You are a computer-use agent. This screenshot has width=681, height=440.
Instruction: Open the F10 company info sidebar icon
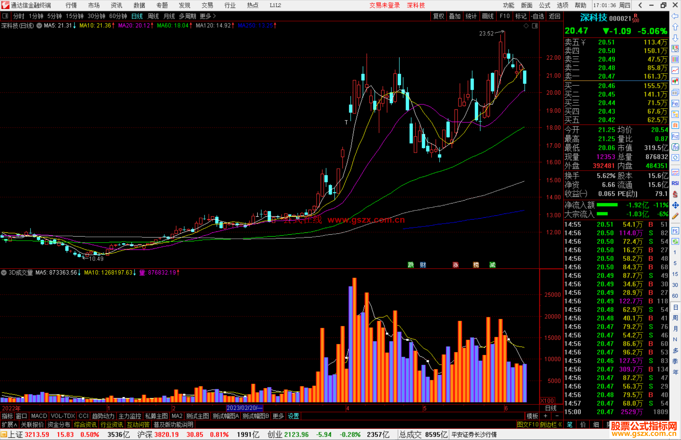(x=675, y=103)
